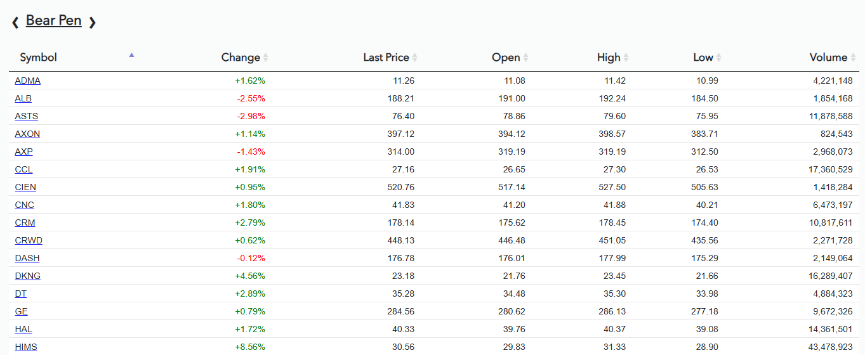
Task: Sort table by Open column
Action: [x=506, y=58]
